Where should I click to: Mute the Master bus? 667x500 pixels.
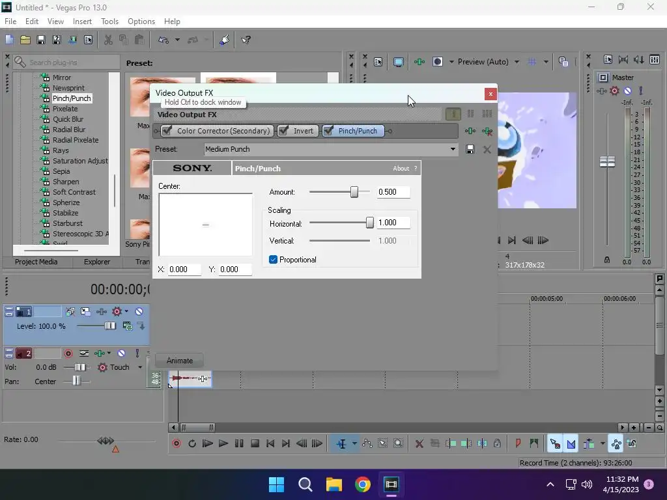pos(627,91)
